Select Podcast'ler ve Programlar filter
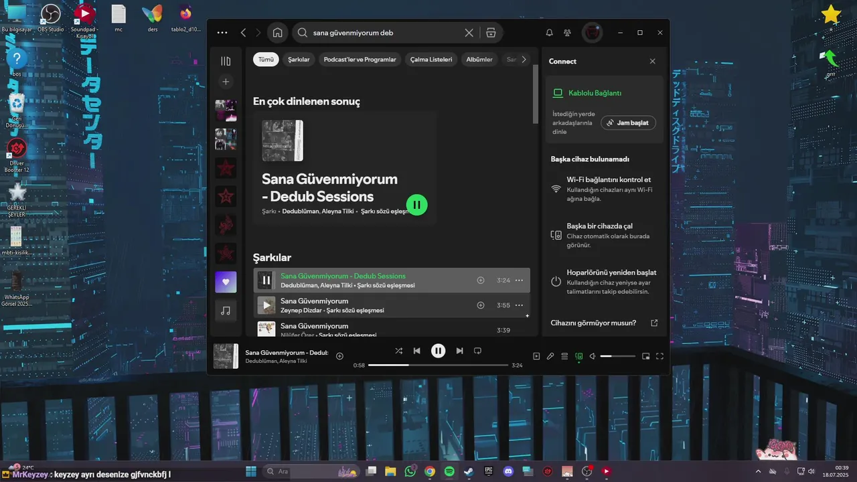 point(360,60)
